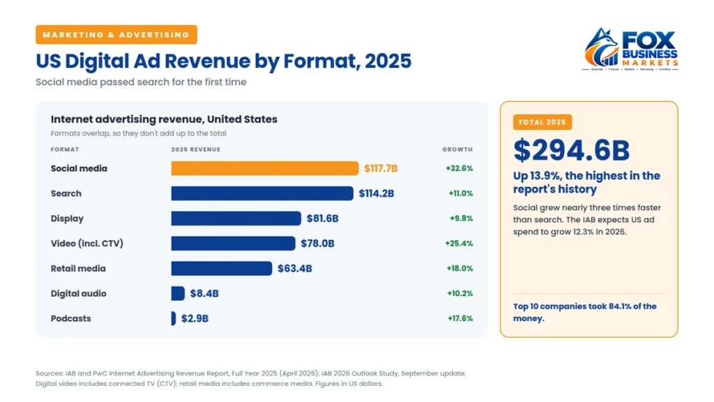Click the blue Retail media bar
Viewport: 714px width, 402px height.
tap(222, 269)
